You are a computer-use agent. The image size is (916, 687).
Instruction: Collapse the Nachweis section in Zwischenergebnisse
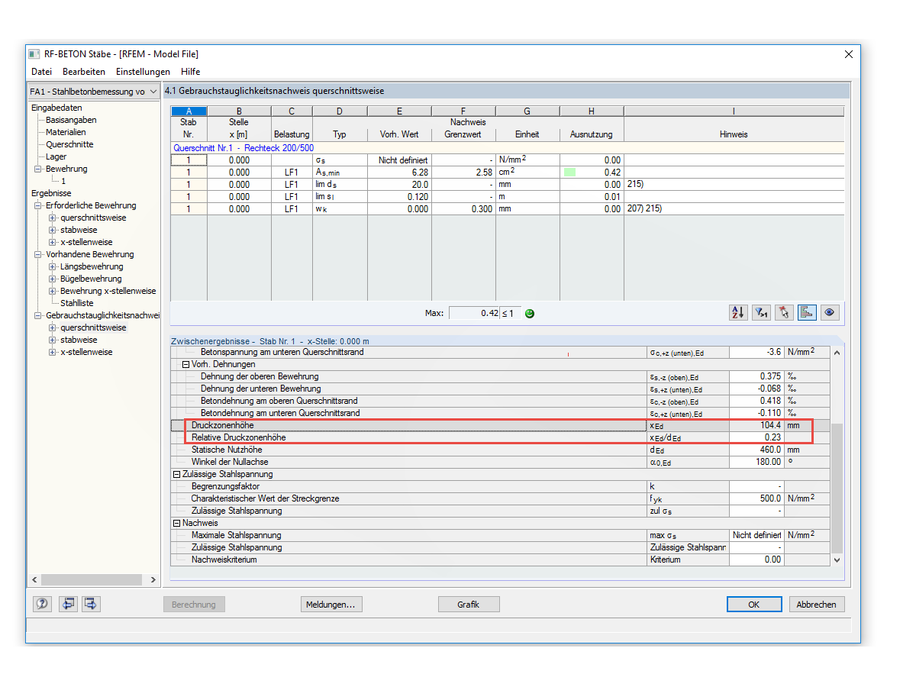click(x=177, y=523)
